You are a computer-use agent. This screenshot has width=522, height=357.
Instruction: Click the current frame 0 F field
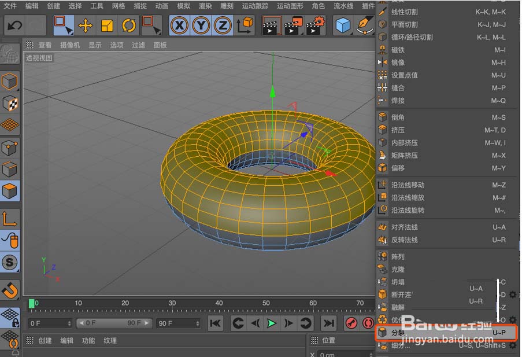click(50, 323)
